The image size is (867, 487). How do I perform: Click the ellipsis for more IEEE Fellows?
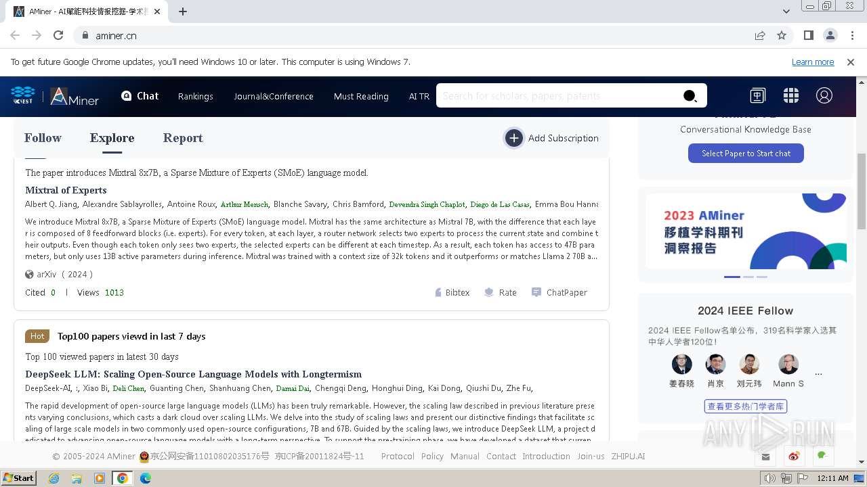tap(818, 373)
